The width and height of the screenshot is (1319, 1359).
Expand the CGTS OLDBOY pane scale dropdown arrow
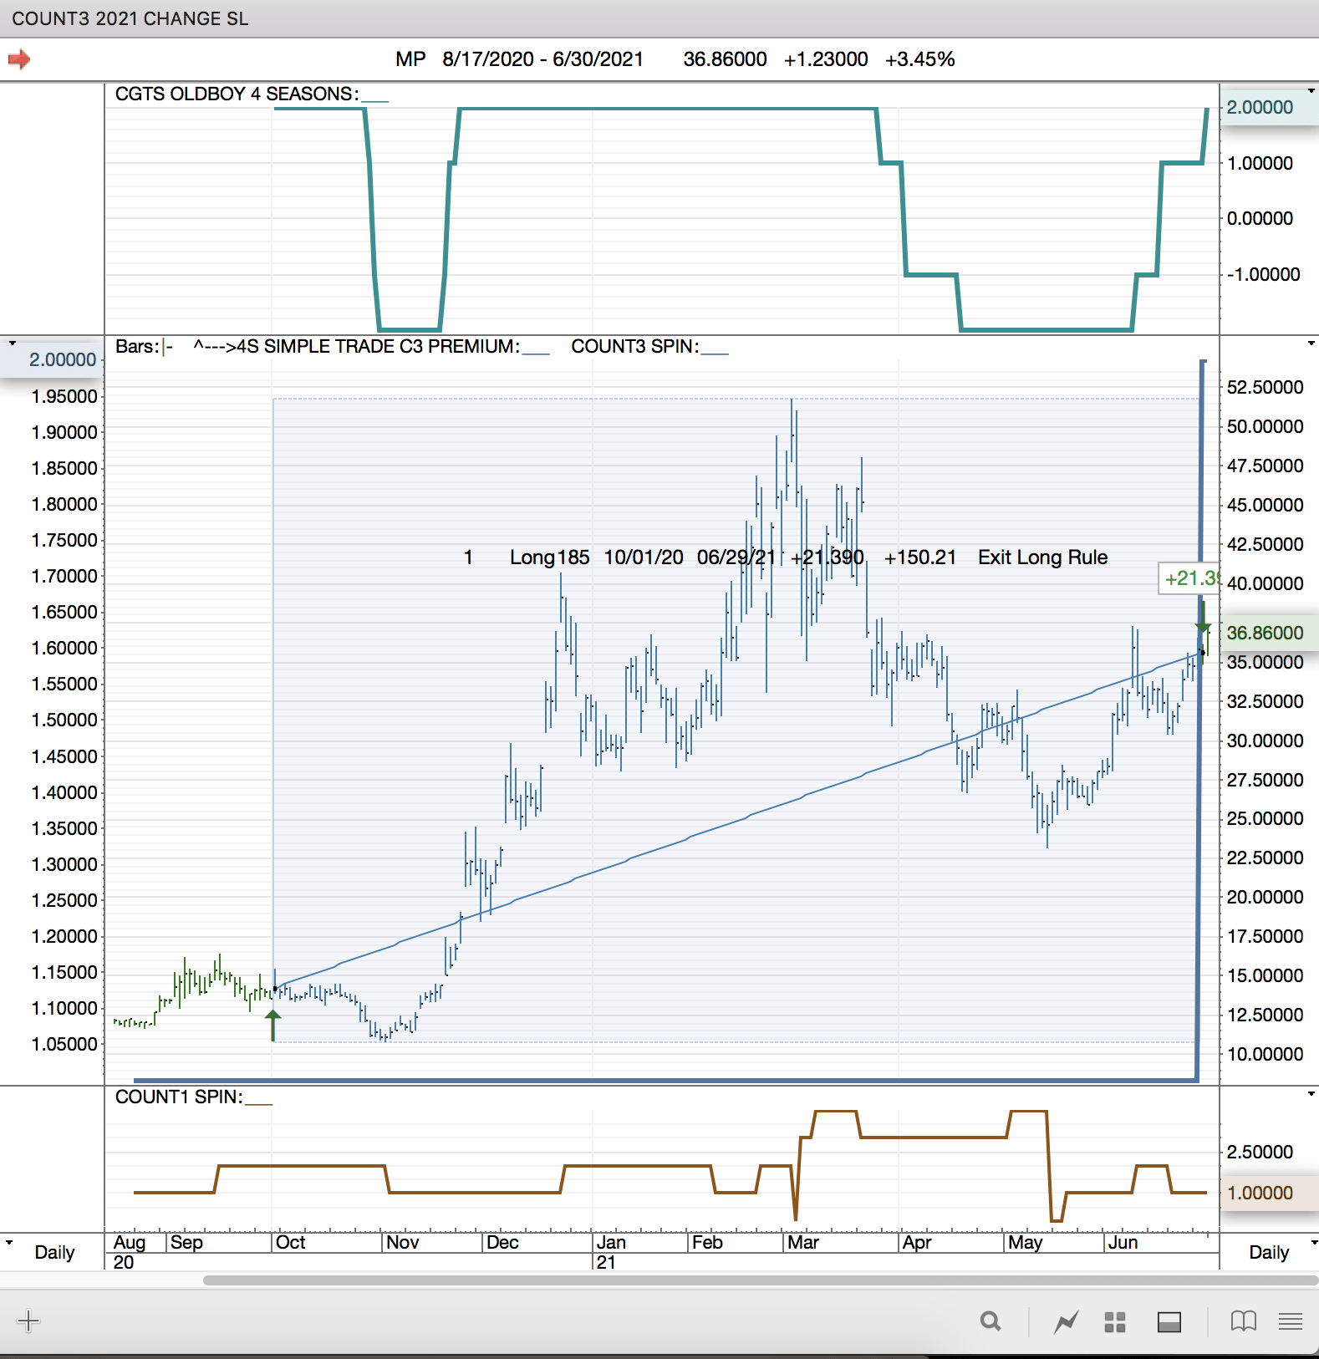tap(1311, 90)
